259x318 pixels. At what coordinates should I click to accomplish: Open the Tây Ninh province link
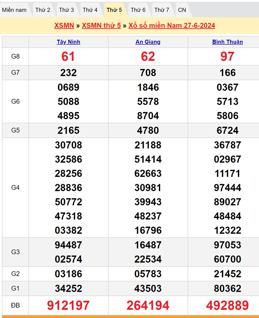point(69,42)
